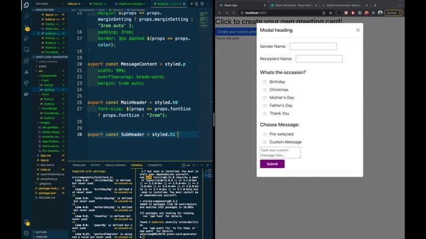This screenshot has width=426, height=239.
Task: Add a new terminal with the plus icon
Action: 194,165
